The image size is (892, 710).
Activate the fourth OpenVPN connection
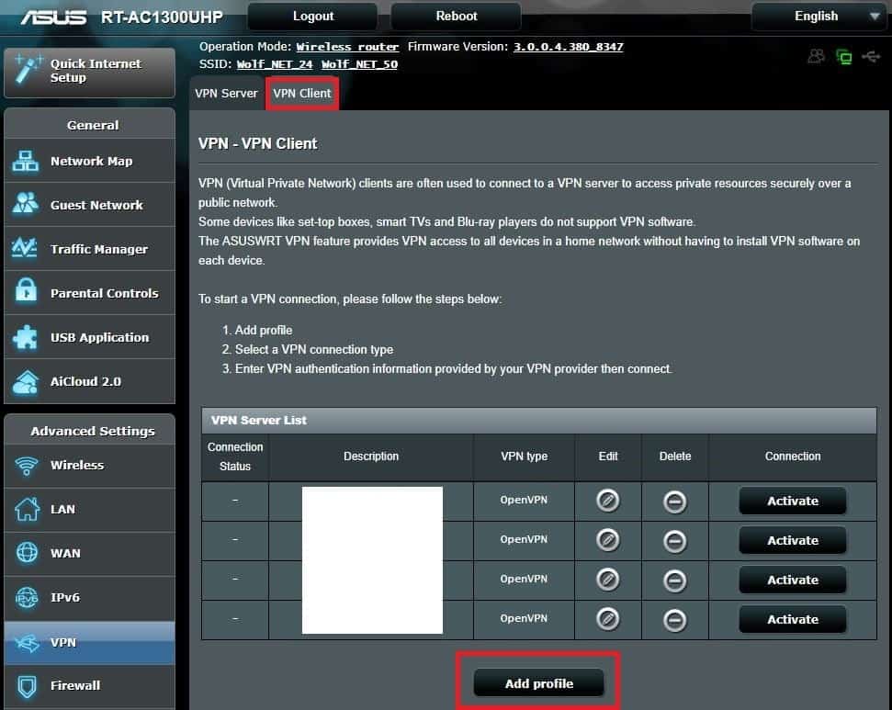[793, 620]
